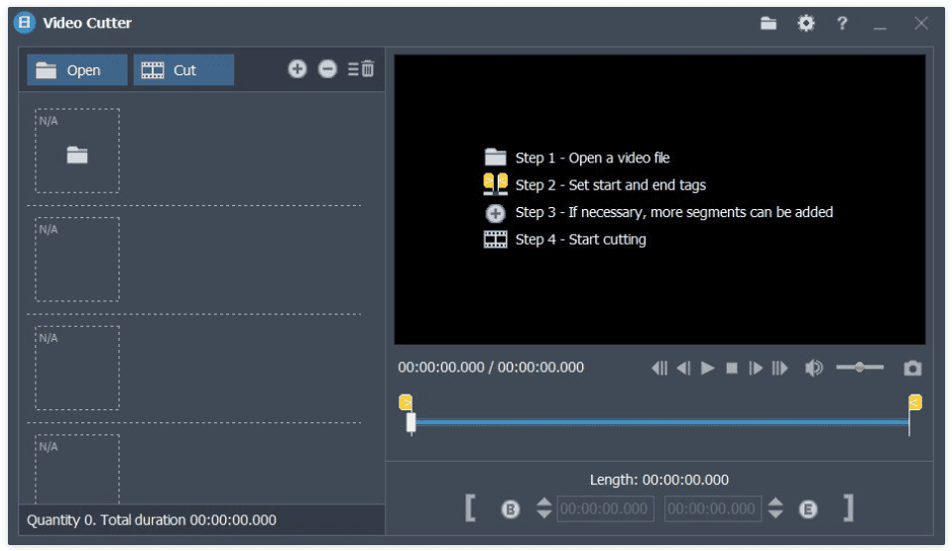This screenshot has width=952, height=551.
Task: Take a snapshot with camera icon
Action: click(912, 369)
